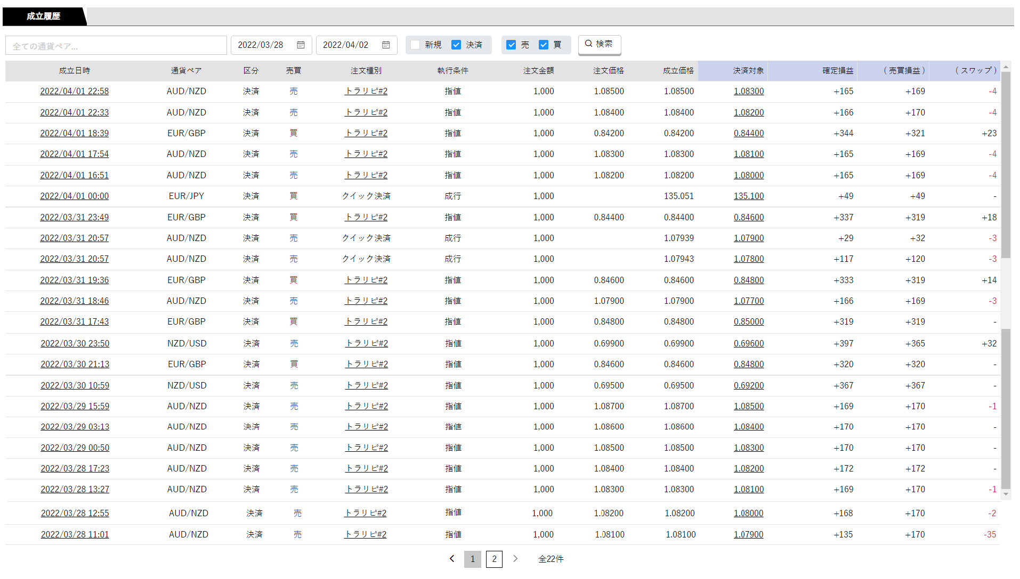Image resolution: width=1020 pixels, height=579 pixels.
Task: Click 注文種別 column header
Action: [366, 71]
